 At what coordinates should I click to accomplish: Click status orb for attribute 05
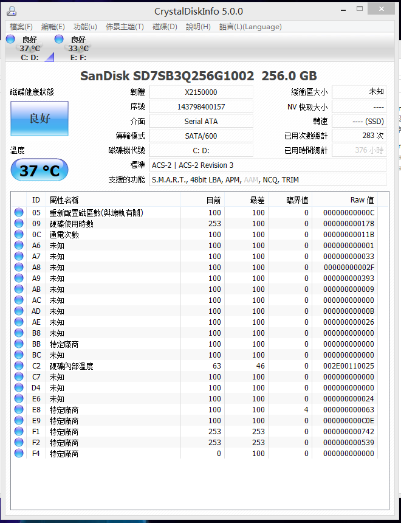[x=19, y=212]
